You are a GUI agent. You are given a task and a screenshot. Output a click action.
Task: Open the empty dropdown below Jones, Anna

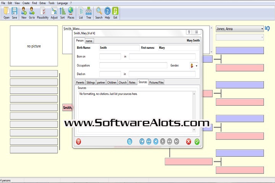click(x=239, y=37)
